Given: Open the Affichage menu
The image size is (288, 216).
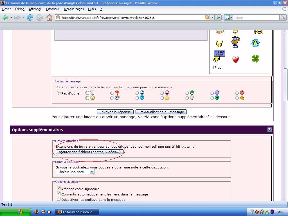Looking at the screenshot, I should 35,9.
